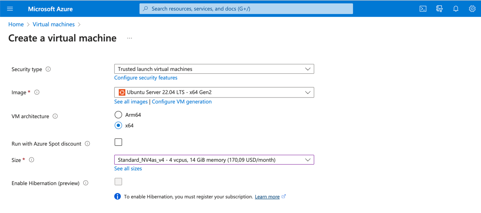Focus the search resources input field

pyautogui.click(x=246, y=9)
